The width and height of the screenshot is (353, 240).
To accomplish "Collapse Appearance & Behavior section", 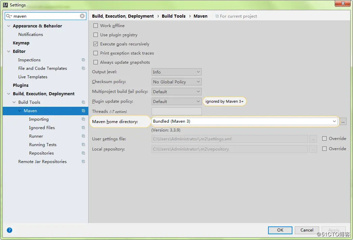I will (8, 26).
